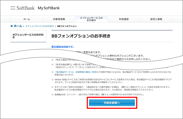Screen dimensions: 183x119
Task: Click the My SoftBank title
Action: (49, 8)
